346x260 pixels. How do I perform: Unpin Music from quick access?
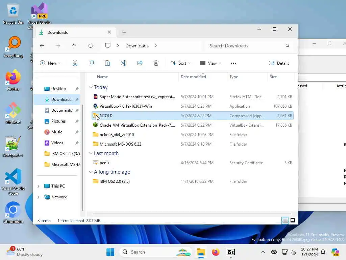click(77, 132)
